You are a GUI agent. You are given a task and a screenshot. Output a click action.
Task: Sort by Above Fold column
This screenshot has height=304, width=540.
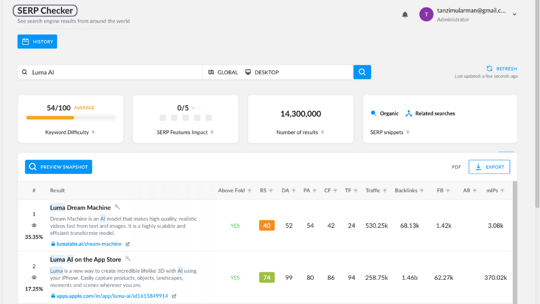tap(232, 191)
